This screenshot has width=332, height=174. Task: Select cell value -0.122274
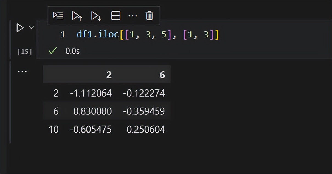144,93
